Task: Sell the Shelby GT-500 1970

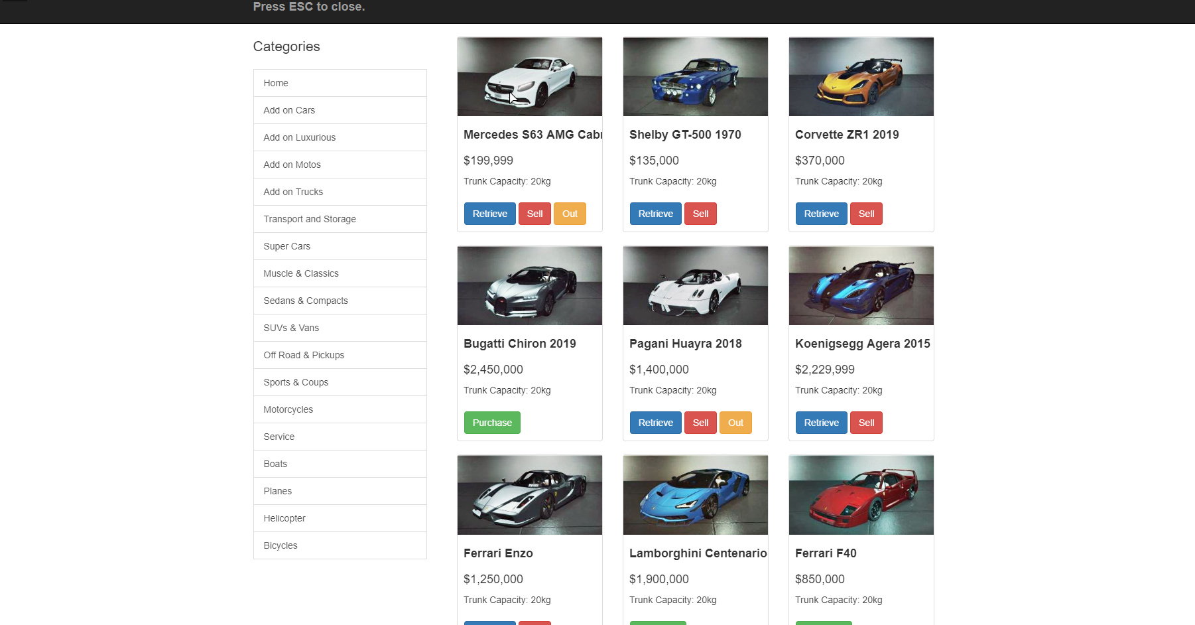Action: click(700, 214)
